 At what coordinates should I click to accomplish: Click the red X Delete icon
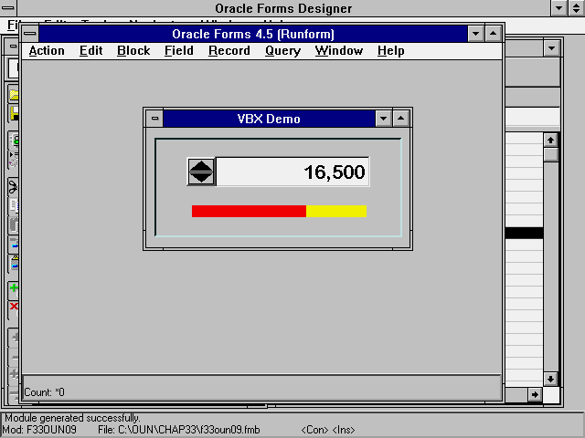tap(14, 307)
